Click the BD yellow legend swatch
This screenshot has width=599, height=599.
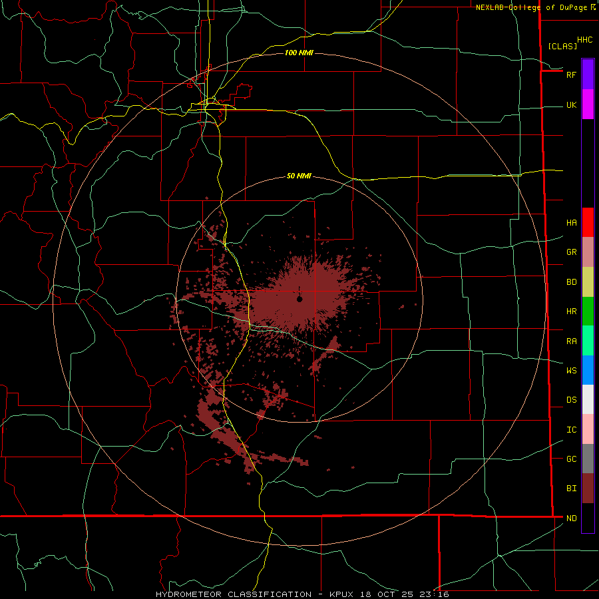[x=588, y=282]
